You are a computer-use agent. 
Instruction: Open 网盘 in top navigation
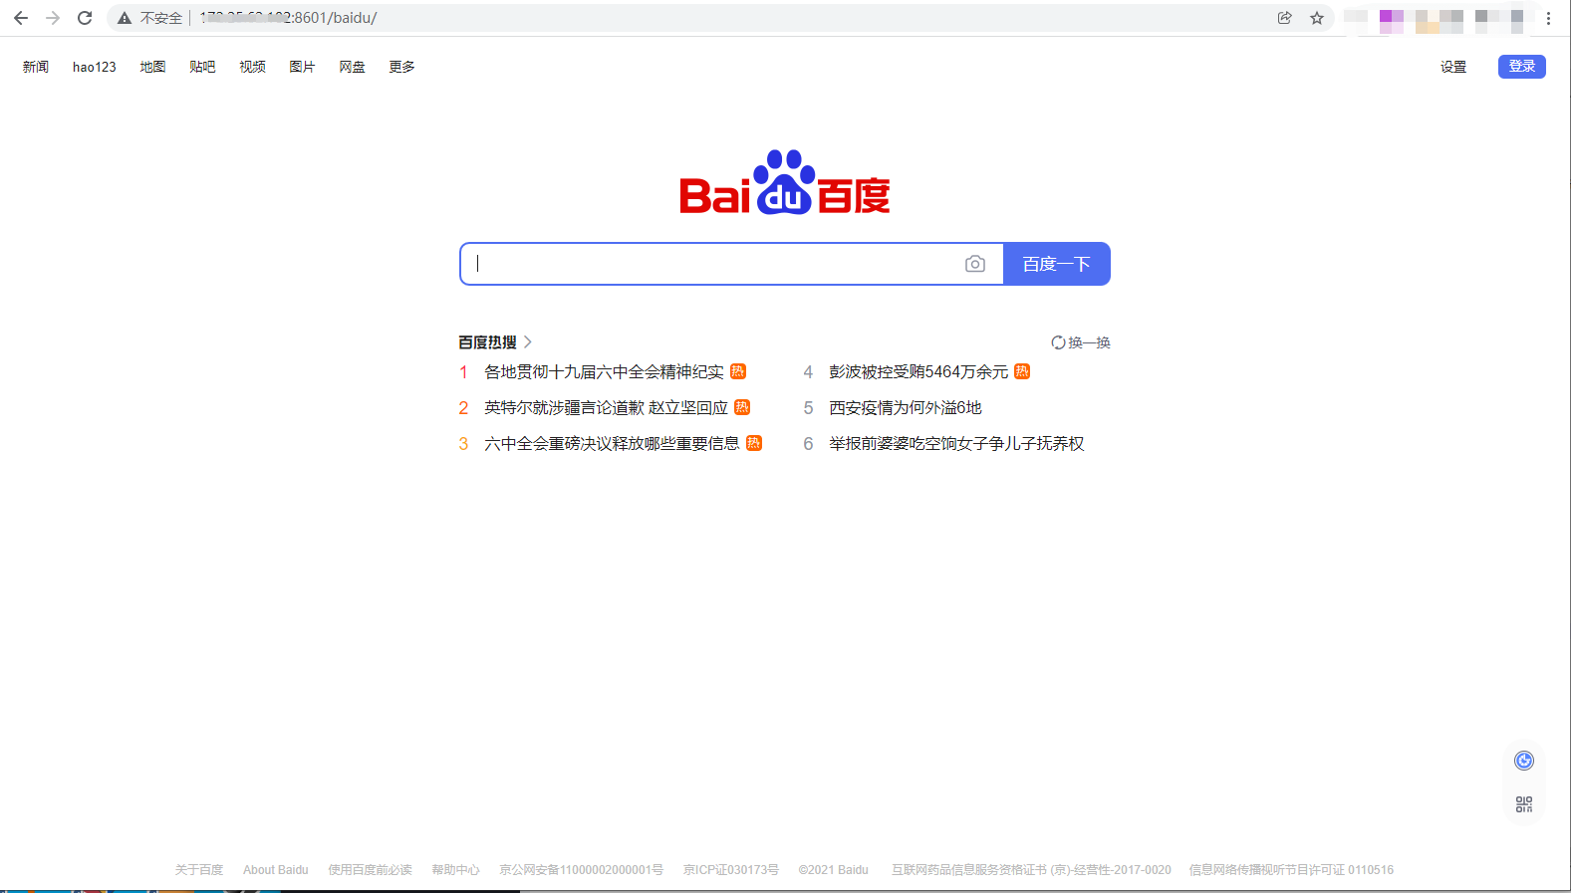pyautogui.click(x=352, y=67)
